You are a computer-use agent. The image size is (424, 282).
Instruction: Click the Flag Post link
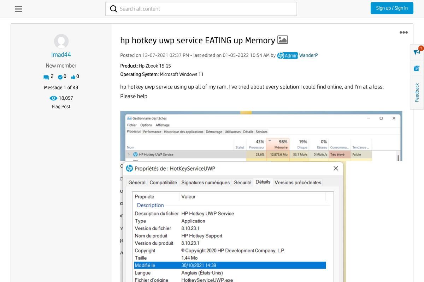click(x=61, y=106)
